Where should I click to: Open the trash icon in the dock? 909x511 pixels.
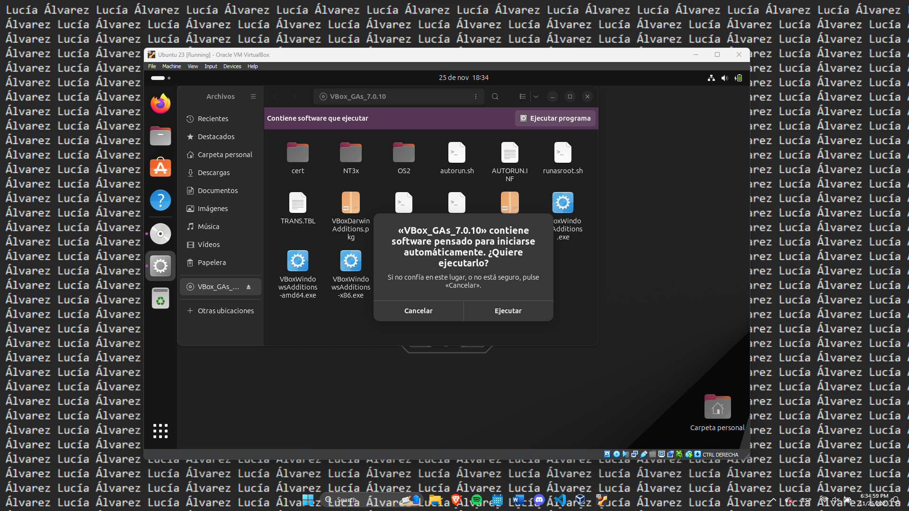pyautogui.click(x=160, y=298)
